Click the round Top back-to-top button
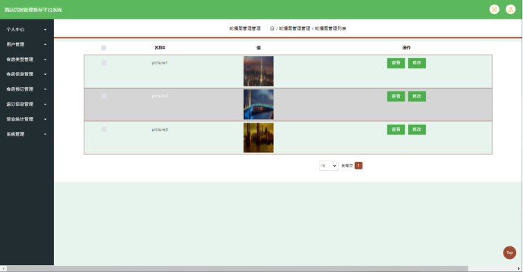The width and height of the screenshot is (523, 272). click(509, 253)
